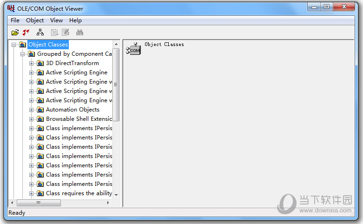Click the tree vertical scrollbar thumb
The width and height of the screenshot is (363, 224).
(x=116, y=85)
